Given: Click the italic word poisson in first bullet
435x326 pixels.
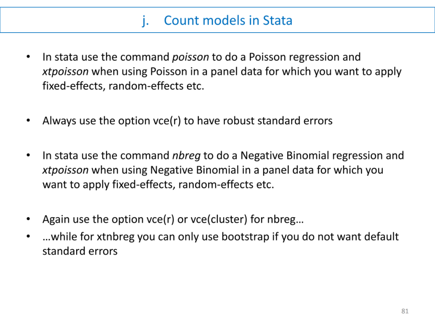Looking at the screenshot, I should (191, 57).
